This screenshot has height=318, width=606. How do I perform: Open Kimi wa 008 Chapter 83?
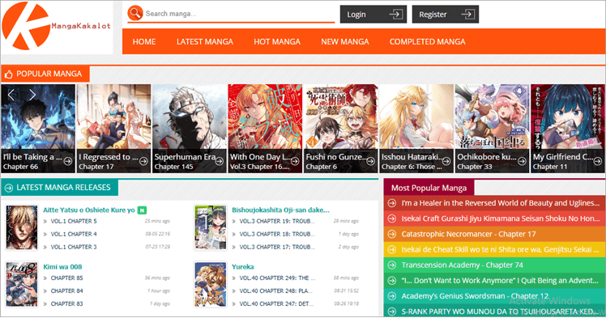[x=67, y=303]
